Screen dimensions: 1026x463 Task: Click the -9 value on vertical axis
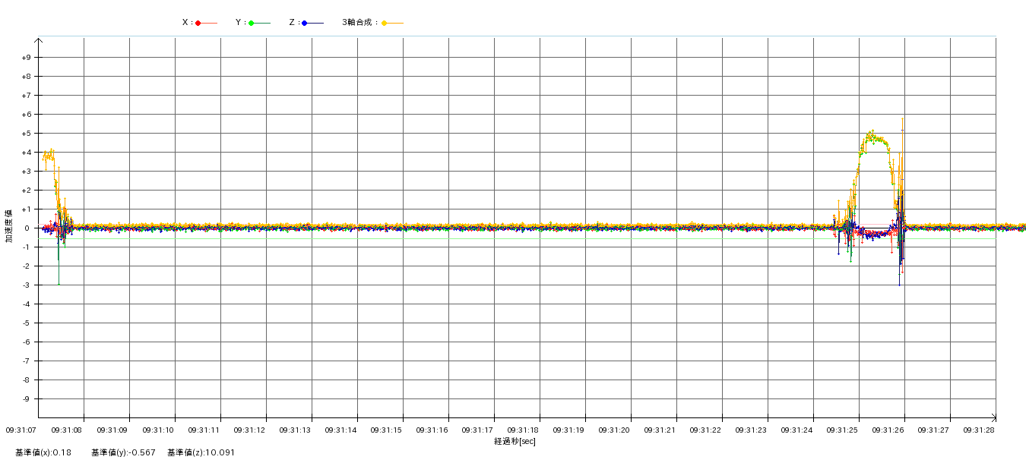26,399
